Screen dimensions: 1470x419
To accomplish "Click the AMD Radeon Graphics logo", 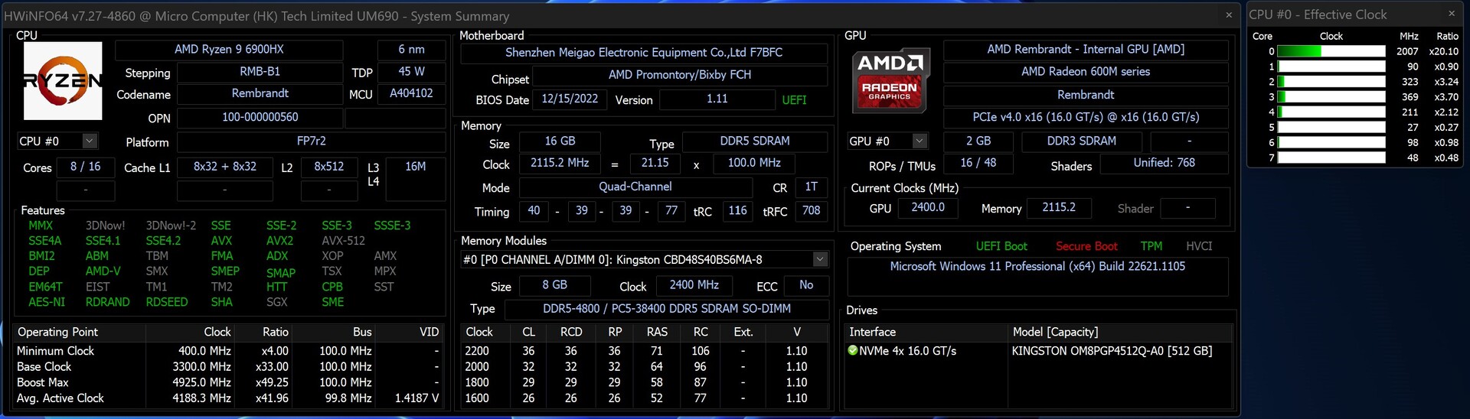I will (890, 80).
